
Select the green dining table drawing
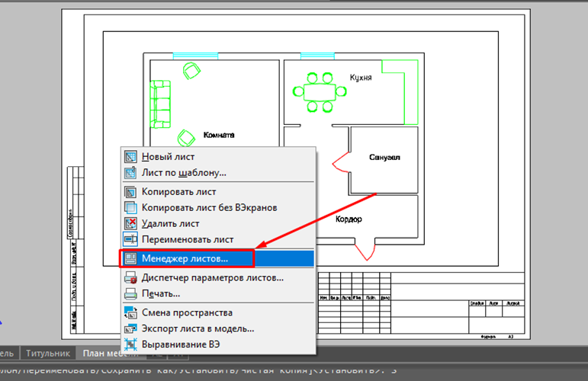pos(320,92)
